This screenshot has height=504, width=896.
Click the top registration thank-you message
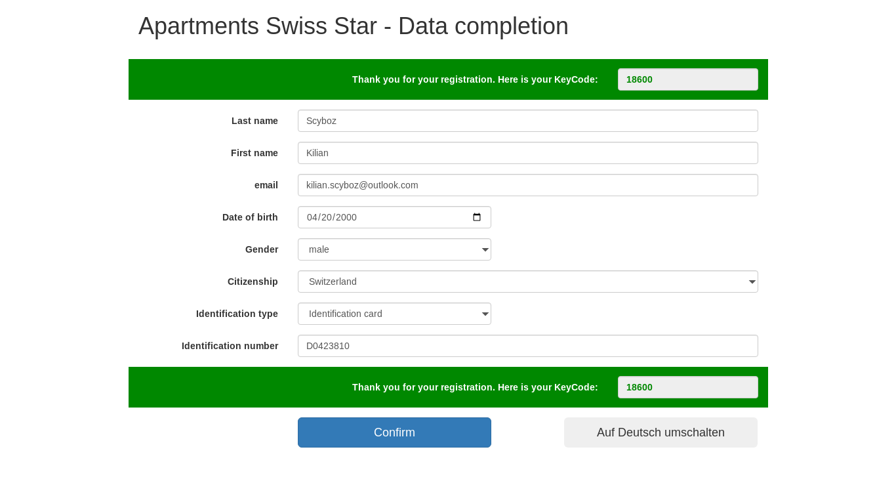(475, 79)
